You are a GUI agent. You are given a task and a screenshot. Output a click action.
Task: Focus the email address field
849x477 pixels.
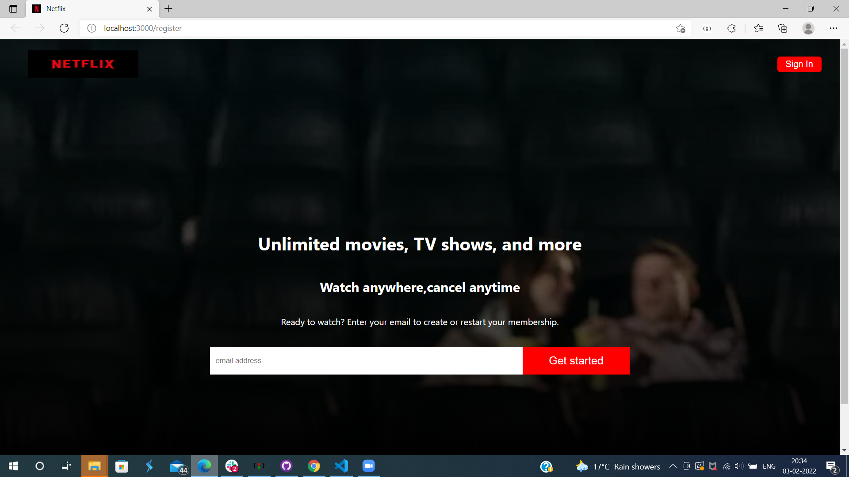(x=366, y=360)
